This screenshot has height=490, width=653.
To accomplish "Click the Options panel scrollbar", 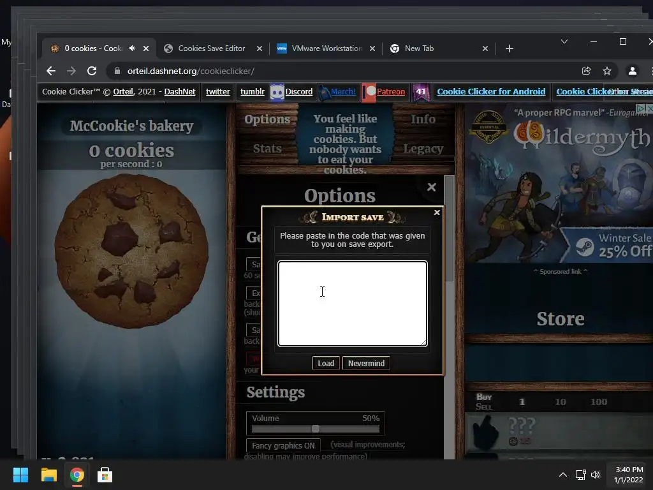I will point(449,228).
